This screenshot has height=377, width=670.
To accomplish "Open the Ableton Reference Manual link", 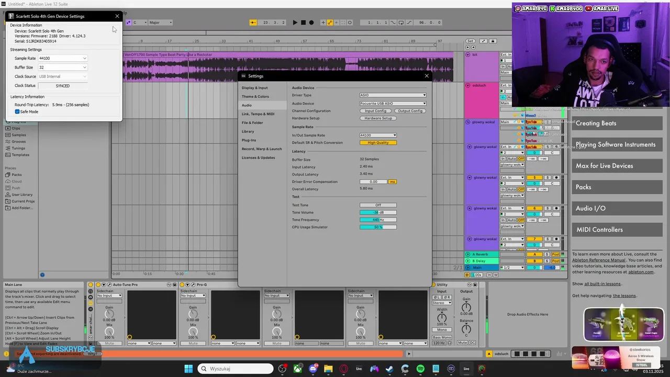I will [598, 260].
